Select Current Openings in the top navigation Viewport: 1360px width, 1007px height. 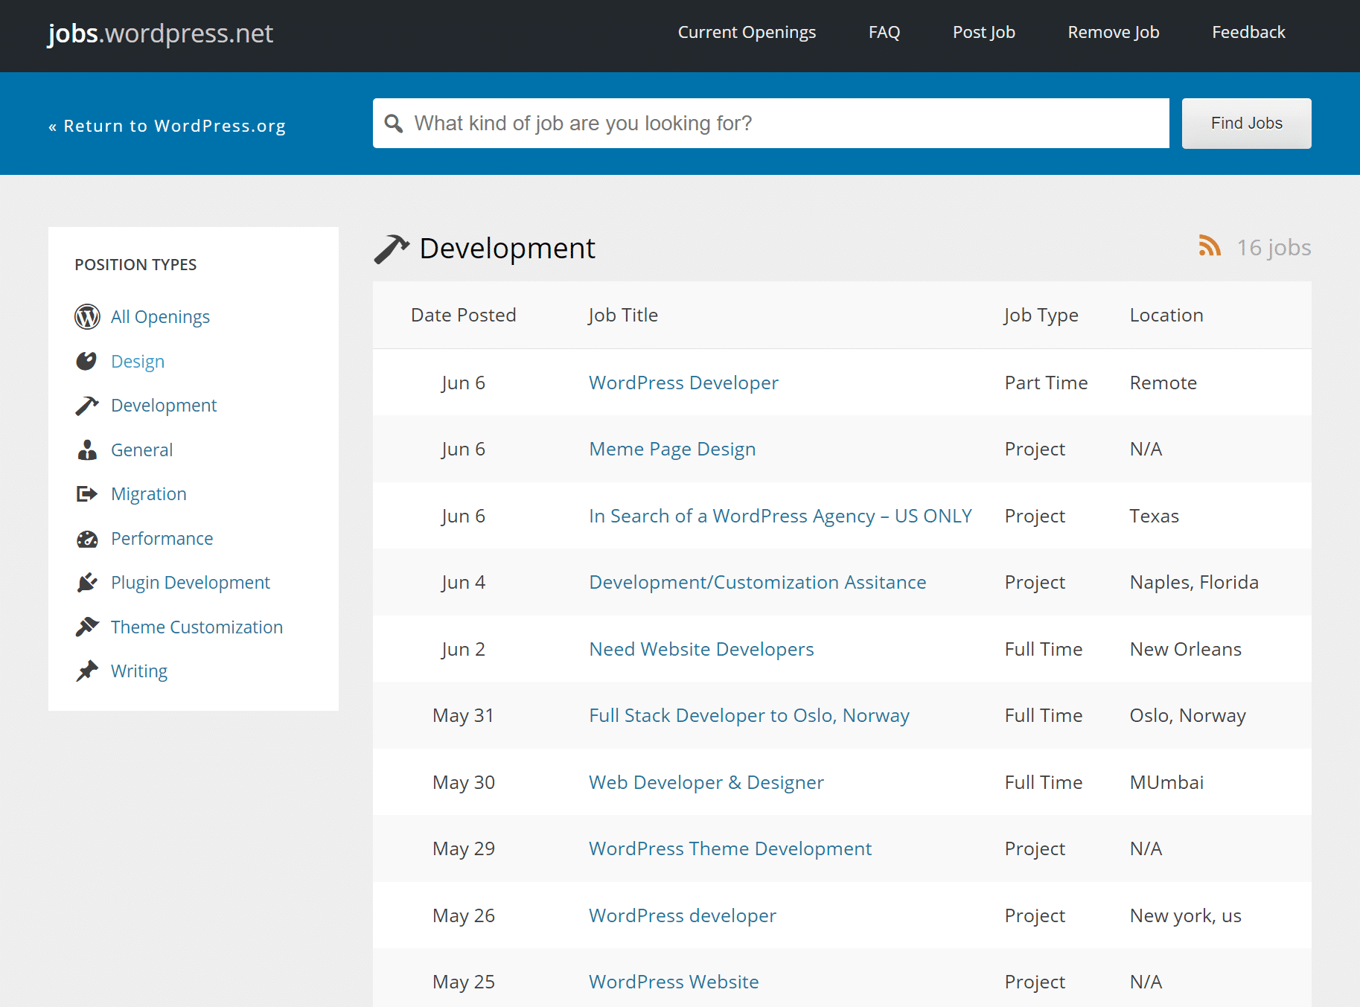point(747,32)
